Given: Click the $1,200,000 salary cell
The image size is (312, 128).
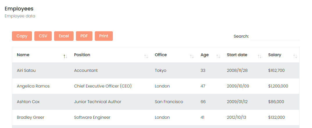Looking at the screenshot, I should click(x=278, y=86).
